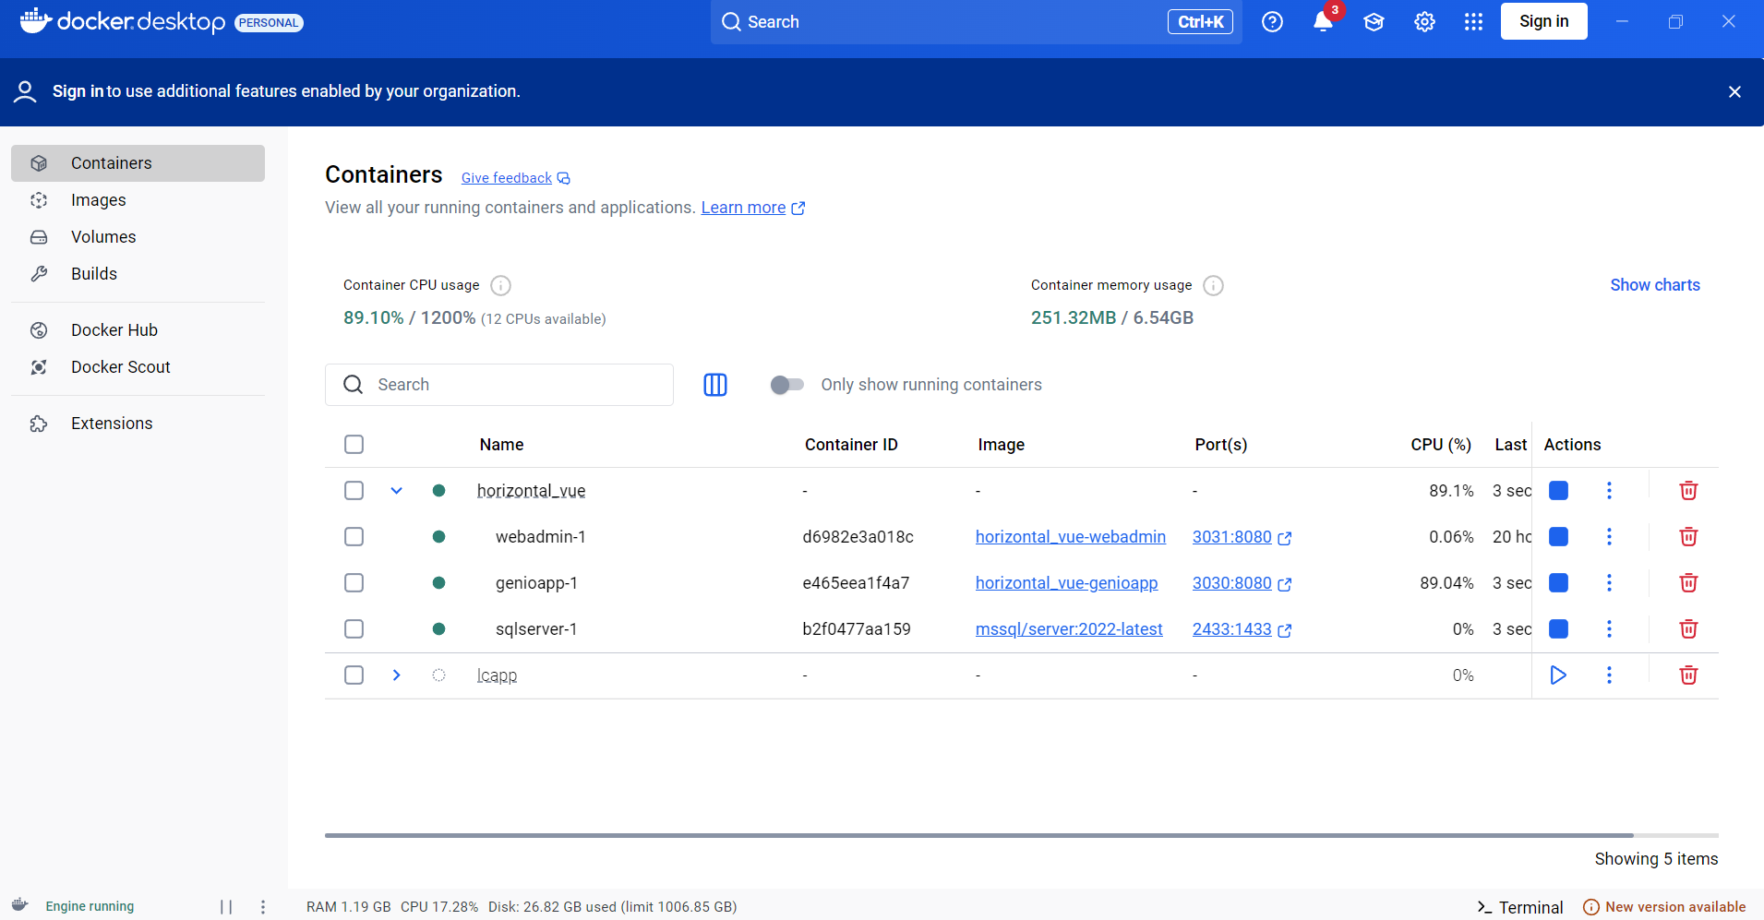
Task: Delete the horizontal_vue stack
Action: click(1688, 491)
